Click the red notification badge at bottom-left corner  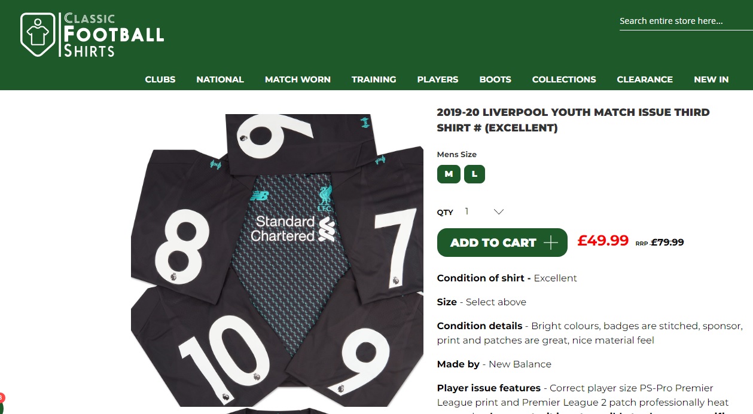(2, 397)
